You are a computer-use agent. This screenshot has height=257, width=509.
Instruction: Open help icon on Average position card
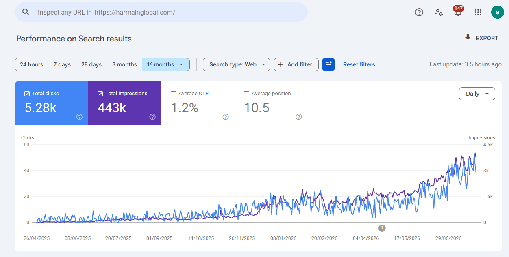299,117
